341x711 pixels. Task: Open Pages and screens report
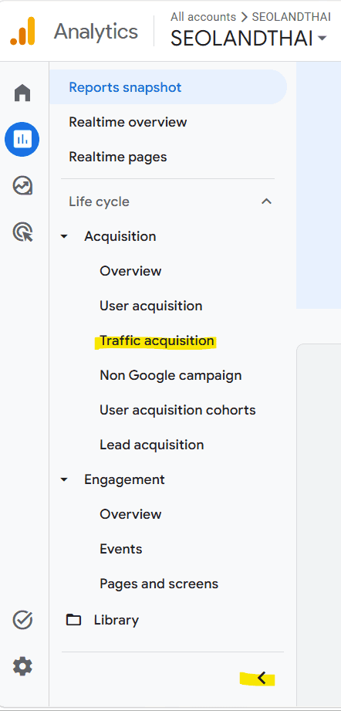coord(159,584)
